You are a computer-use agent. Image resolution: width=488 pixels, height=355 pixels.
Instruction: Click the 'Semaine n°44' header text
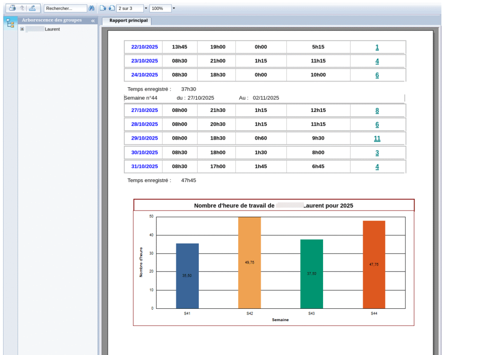141,98
